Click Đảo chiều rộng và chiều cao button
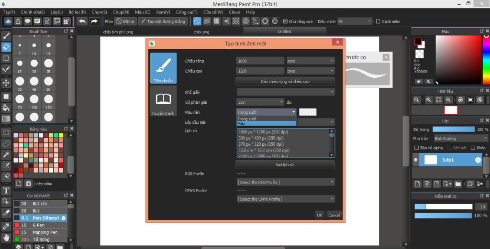Screen dimensions: 490x249 pos(285,81)
